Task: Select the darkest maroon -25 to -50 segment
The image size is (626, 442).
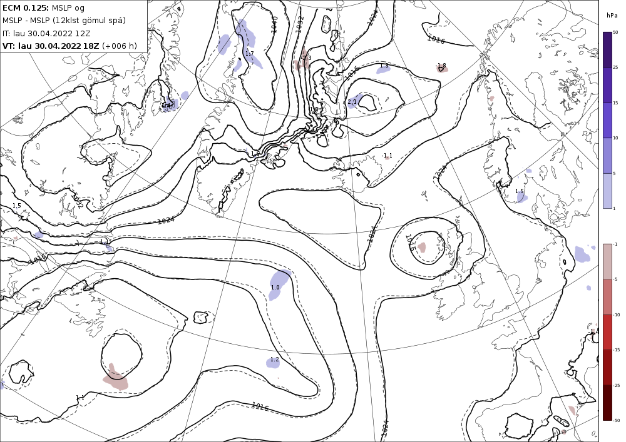Action: point(607,403)
